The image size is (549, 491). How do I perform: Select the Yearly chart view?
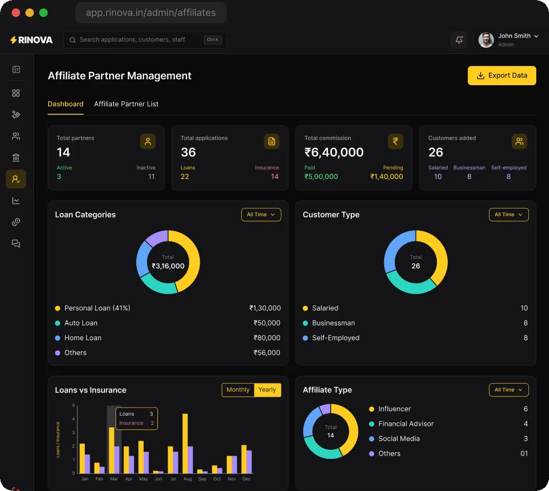point(267,389)
